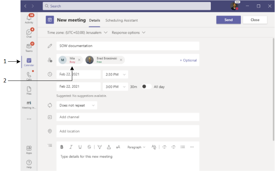Apply bold formatting in meeting details
Screen dimensions: 275x171
click(x=62, y=147)
